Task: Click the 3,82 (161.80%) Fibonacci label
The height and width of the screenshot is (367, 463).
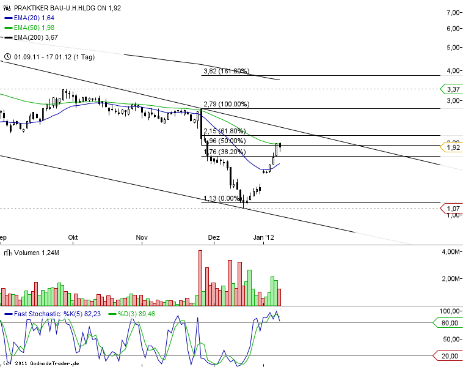Action: coord(227,71)
